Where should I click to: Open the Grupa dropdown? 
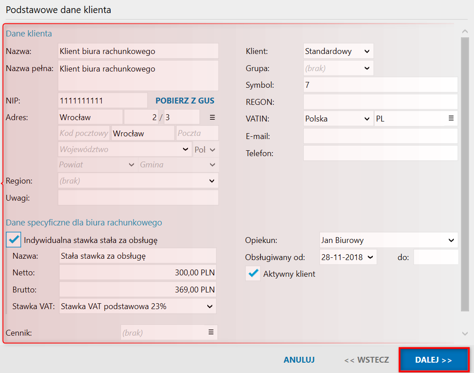(367, 68)
